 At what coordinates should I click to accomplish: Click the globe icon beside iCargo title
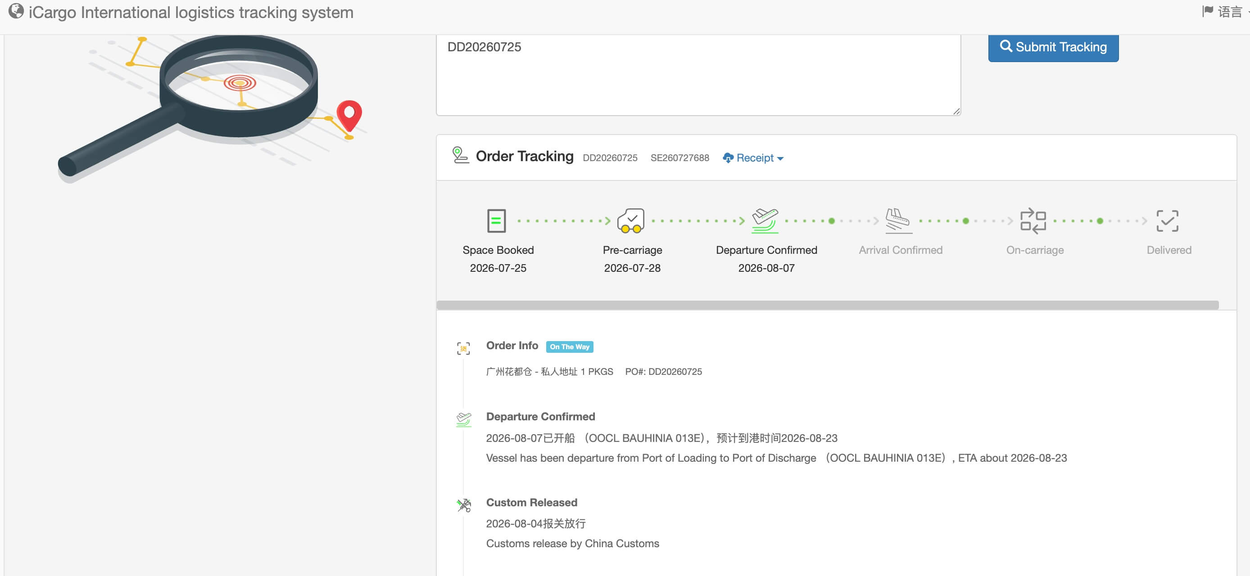(x=16, y=12)
